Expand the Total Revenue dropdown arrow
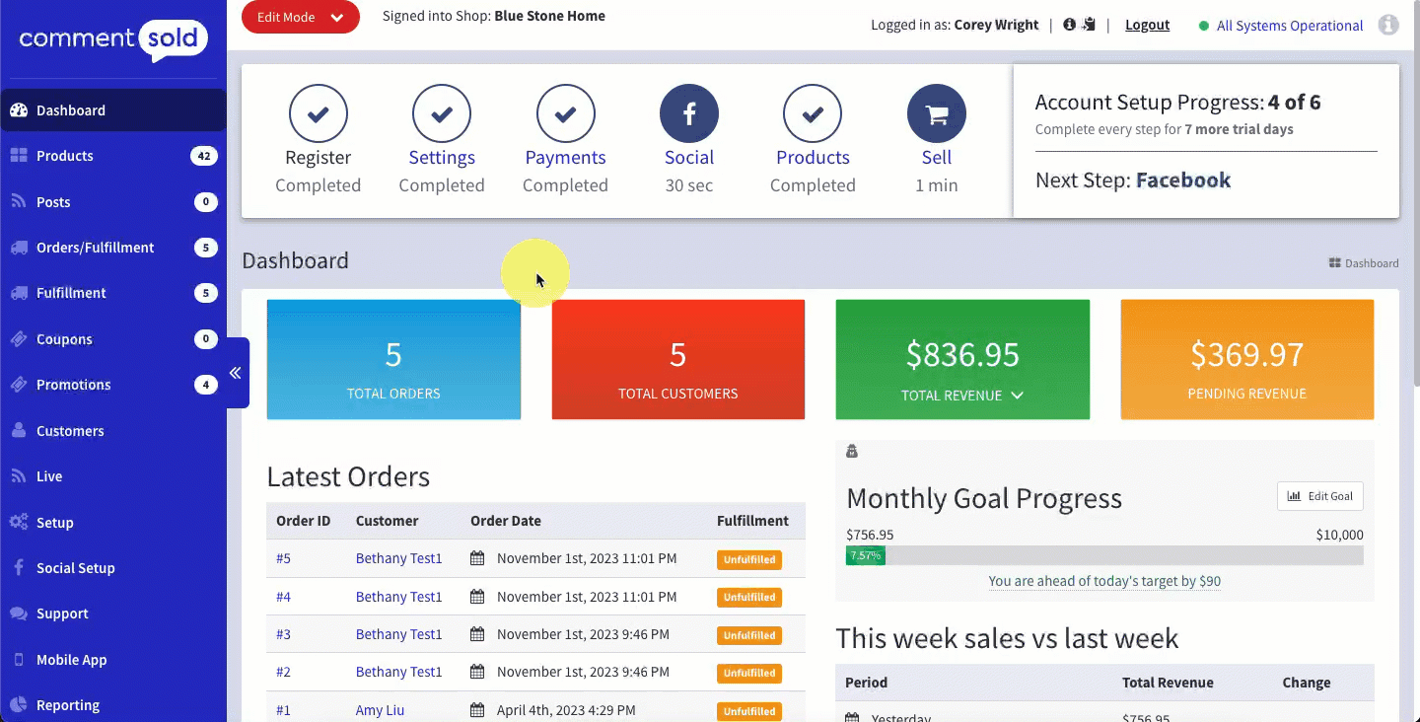Viewport: 1420px width, 722px height. [1017, 396]
